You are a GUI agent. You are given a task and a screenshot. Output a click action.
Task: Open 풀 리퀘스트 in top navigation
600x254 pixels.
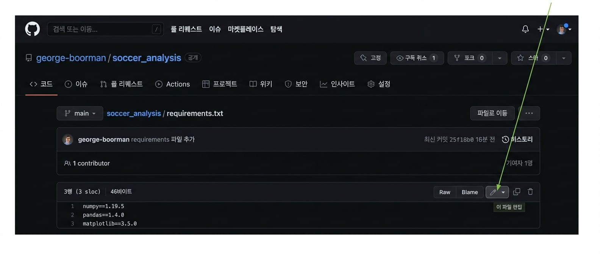(x=186, y=29)
